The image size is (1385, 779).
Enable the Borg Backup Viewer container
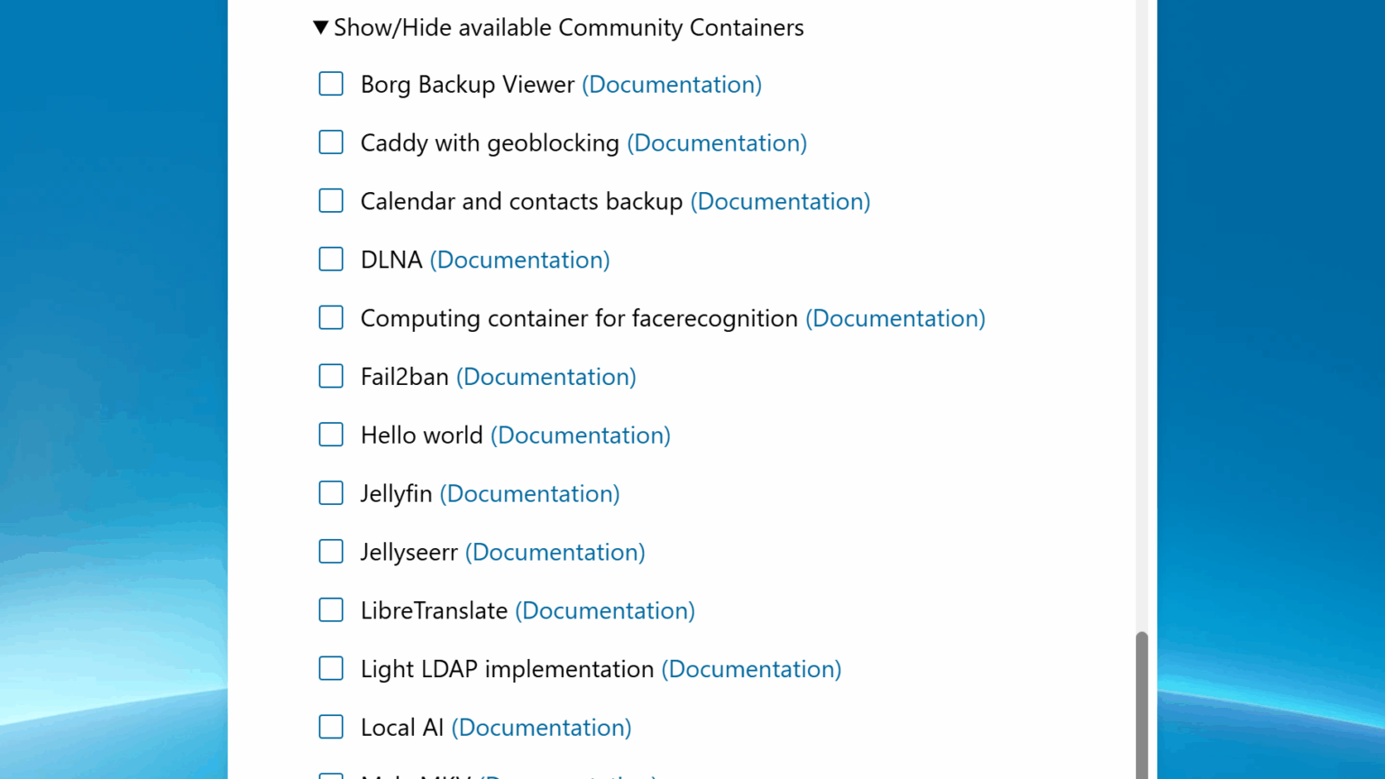point(331,83)
